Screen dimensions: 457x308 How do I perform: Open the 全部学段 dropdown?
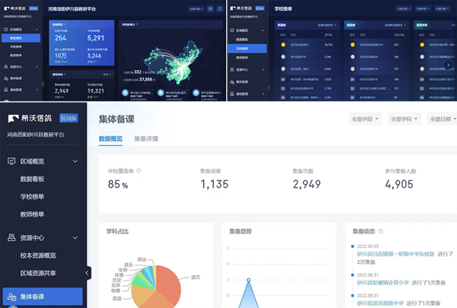(365, 119)
